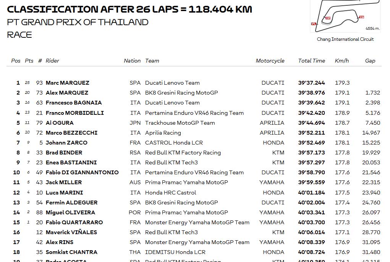Select the Rider column header

pyautogui.click(x=52, y=61)
